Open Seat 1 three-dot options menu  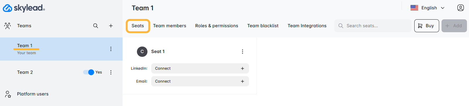(x=243, y=52)
